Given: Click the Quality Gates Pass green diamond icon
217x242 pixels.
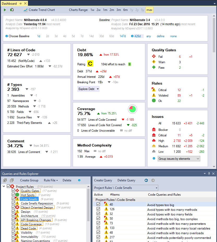Looking at the screenshot, I should click(154, 67).
